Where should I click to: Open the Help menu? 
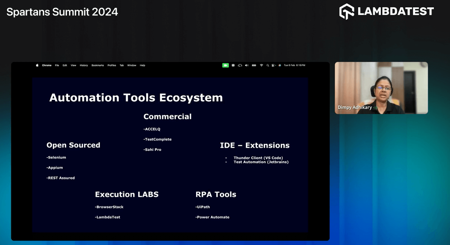coord(143,65)
